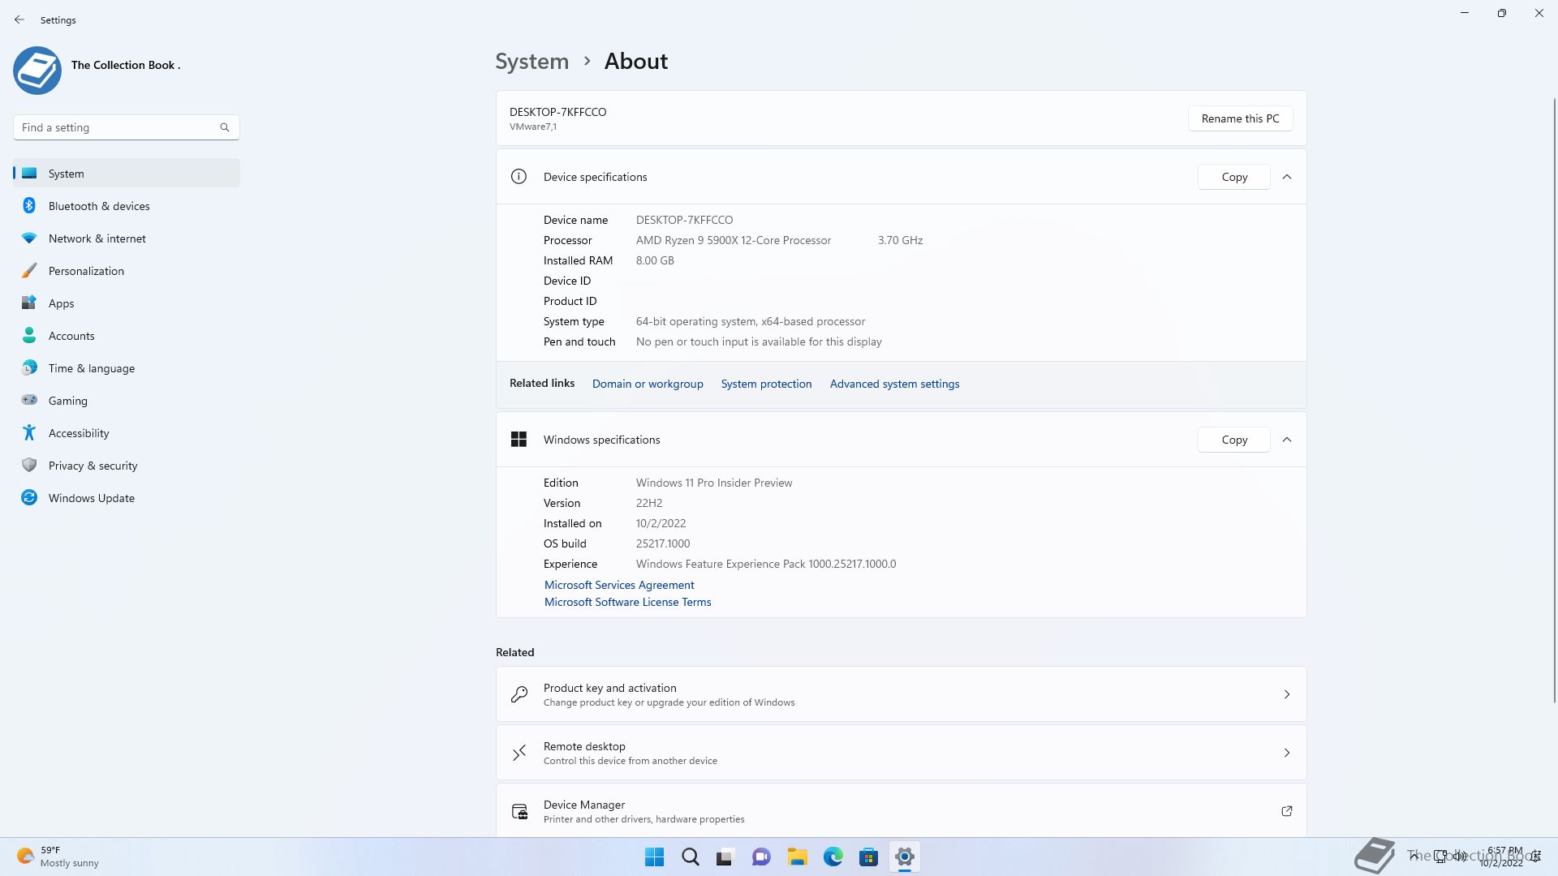Click Settings gear on taskbar
This screenshot has height=876, width=1558.
tap(904, 857)
